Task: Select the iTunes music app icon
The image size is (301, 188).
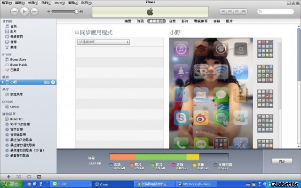Action: pyautogui.click(x=181, y=49)
